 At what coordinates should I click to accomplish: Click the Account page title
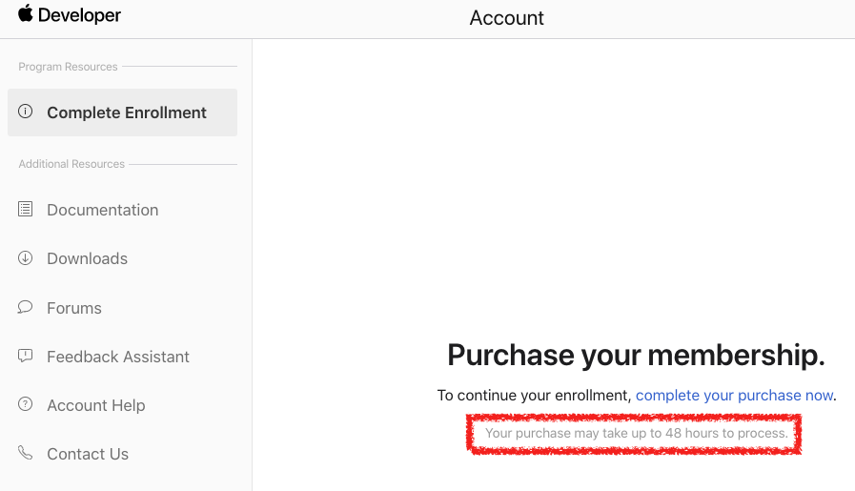[506, 18]
